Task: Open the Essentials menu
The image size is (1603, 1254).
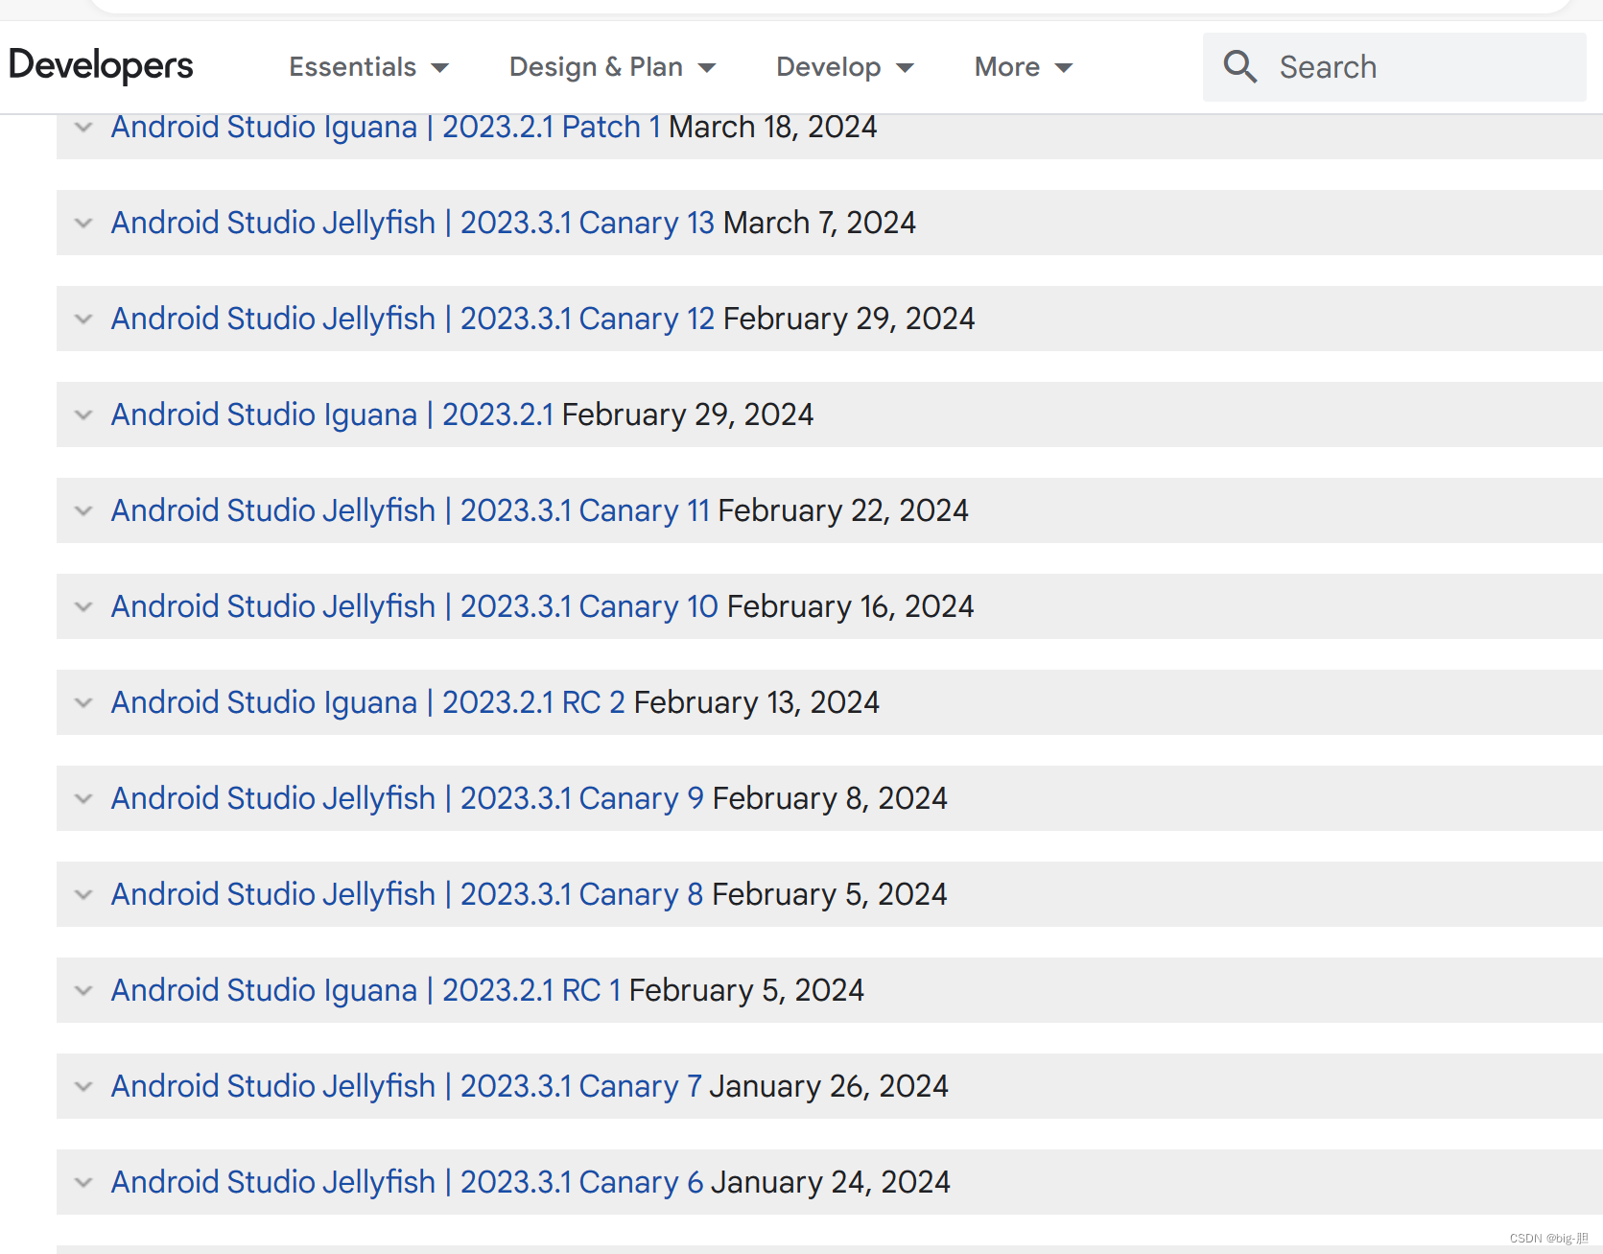Action: pos(369,67)
